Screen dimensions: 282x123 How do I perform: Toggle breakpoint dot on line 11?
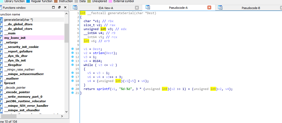[x=73, y=53]
